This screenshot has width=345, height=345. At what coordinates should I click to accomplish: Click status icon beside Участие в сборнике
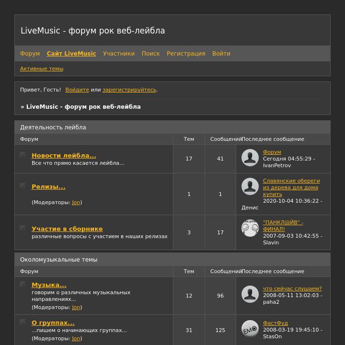[23, 228]
